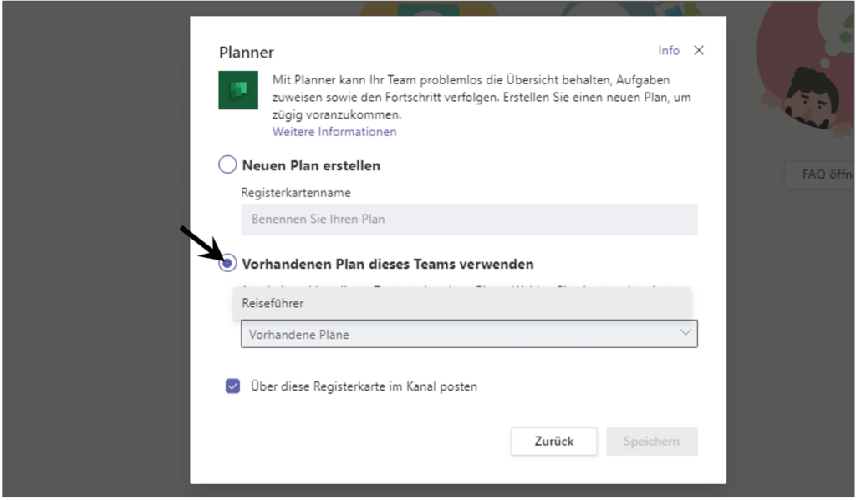Click the Registerkartenname input field

click(x=469, y=220)
